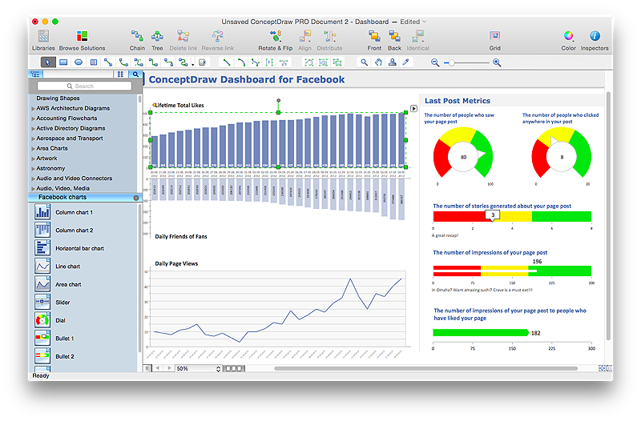Click the library Search field

84,86
